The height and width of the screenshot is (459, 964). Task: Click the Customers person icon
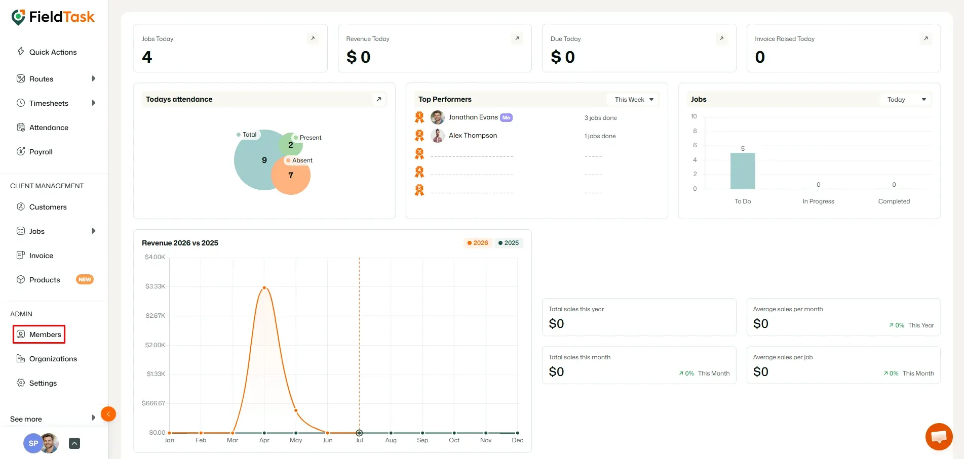click(x=21, y=206)
